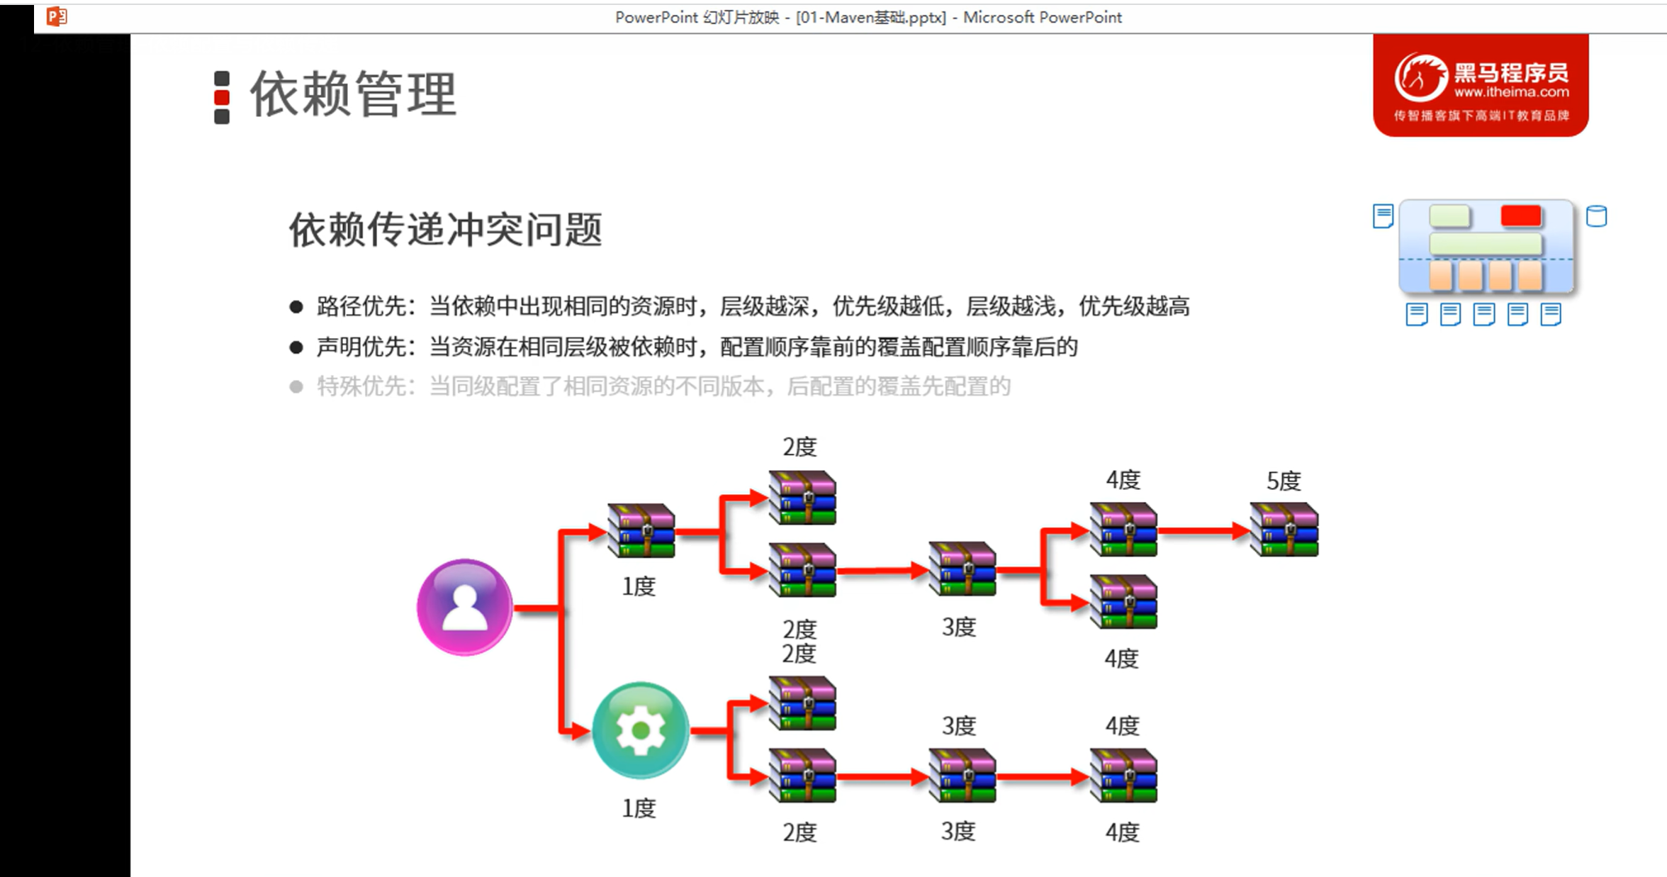The height and width of the screenshot is (877, 1667).
Task: Click the red rectangle in mini diagram
Action: (x=1521, y=216)
